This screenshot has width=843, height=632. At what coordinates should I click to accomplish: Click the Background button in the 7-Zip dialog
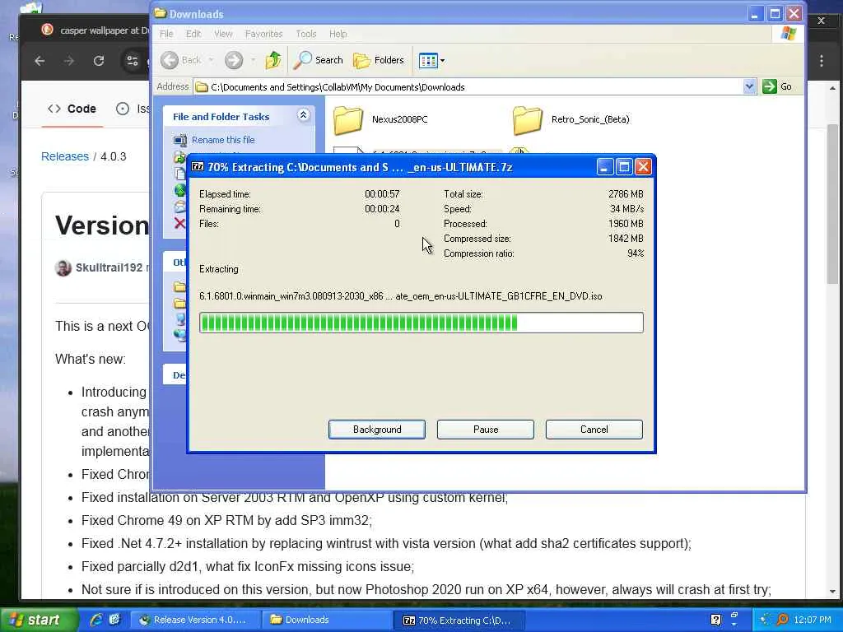(x=377, y=430)
